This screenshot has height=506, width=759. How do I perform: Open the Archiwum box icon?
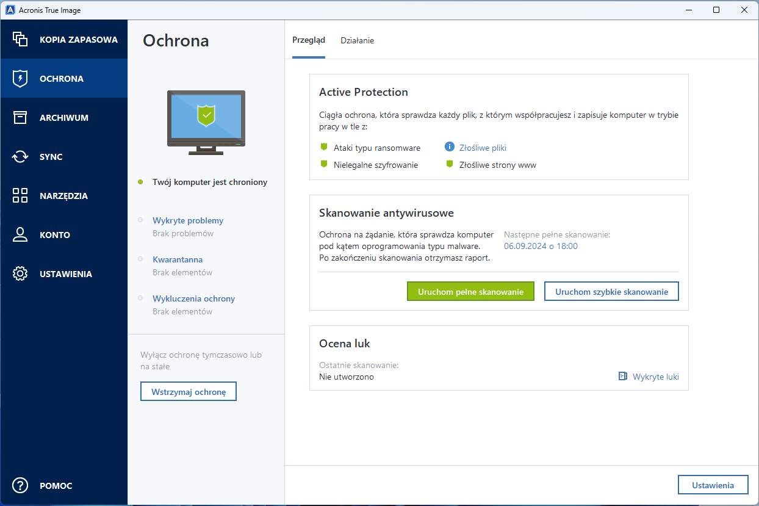coord(20,117)
